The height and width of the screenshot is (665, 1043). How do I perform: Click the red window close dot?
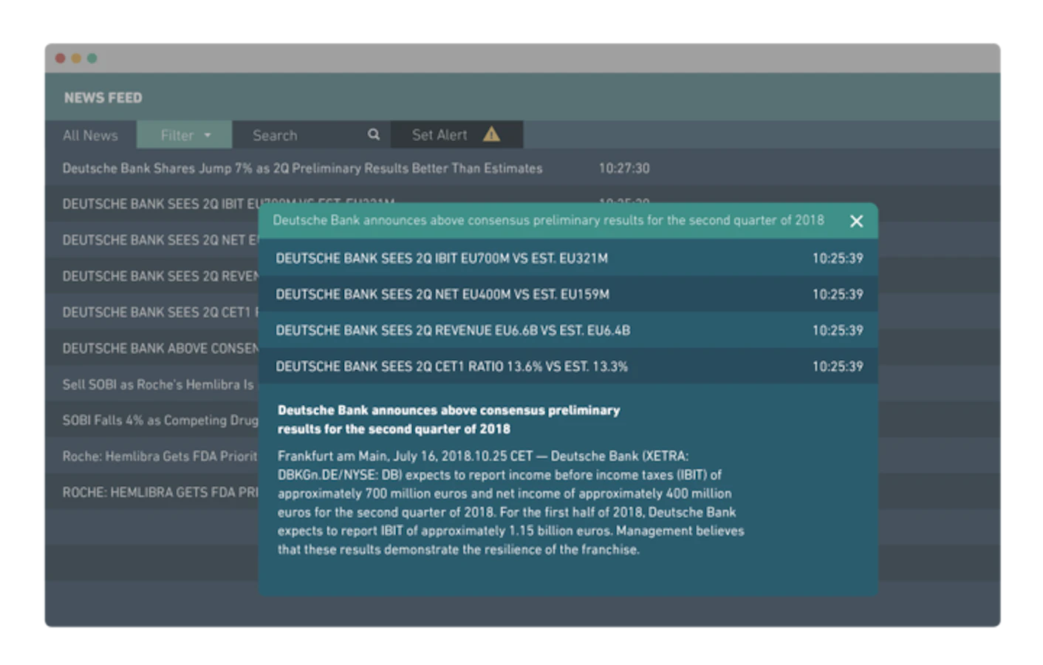[x=61, y=58]
